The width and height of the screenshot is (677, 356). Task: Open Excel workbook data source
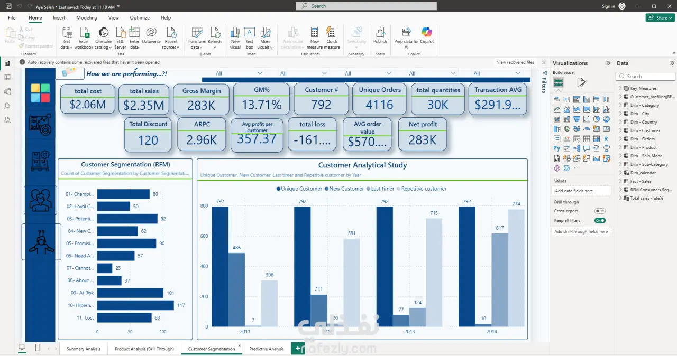pos(84,38)
